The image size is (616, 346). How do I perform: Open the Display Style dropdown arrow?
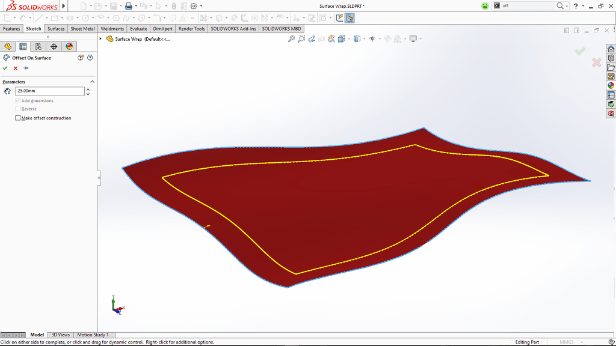pyautogui.click(x=364, y=38)
